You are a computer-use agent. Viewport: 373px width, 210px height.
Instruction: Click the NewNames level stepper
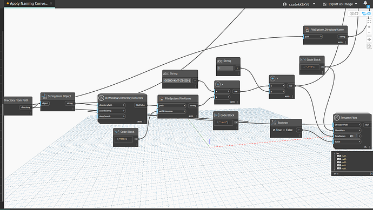pyautogui.click(x=356, y=136)
